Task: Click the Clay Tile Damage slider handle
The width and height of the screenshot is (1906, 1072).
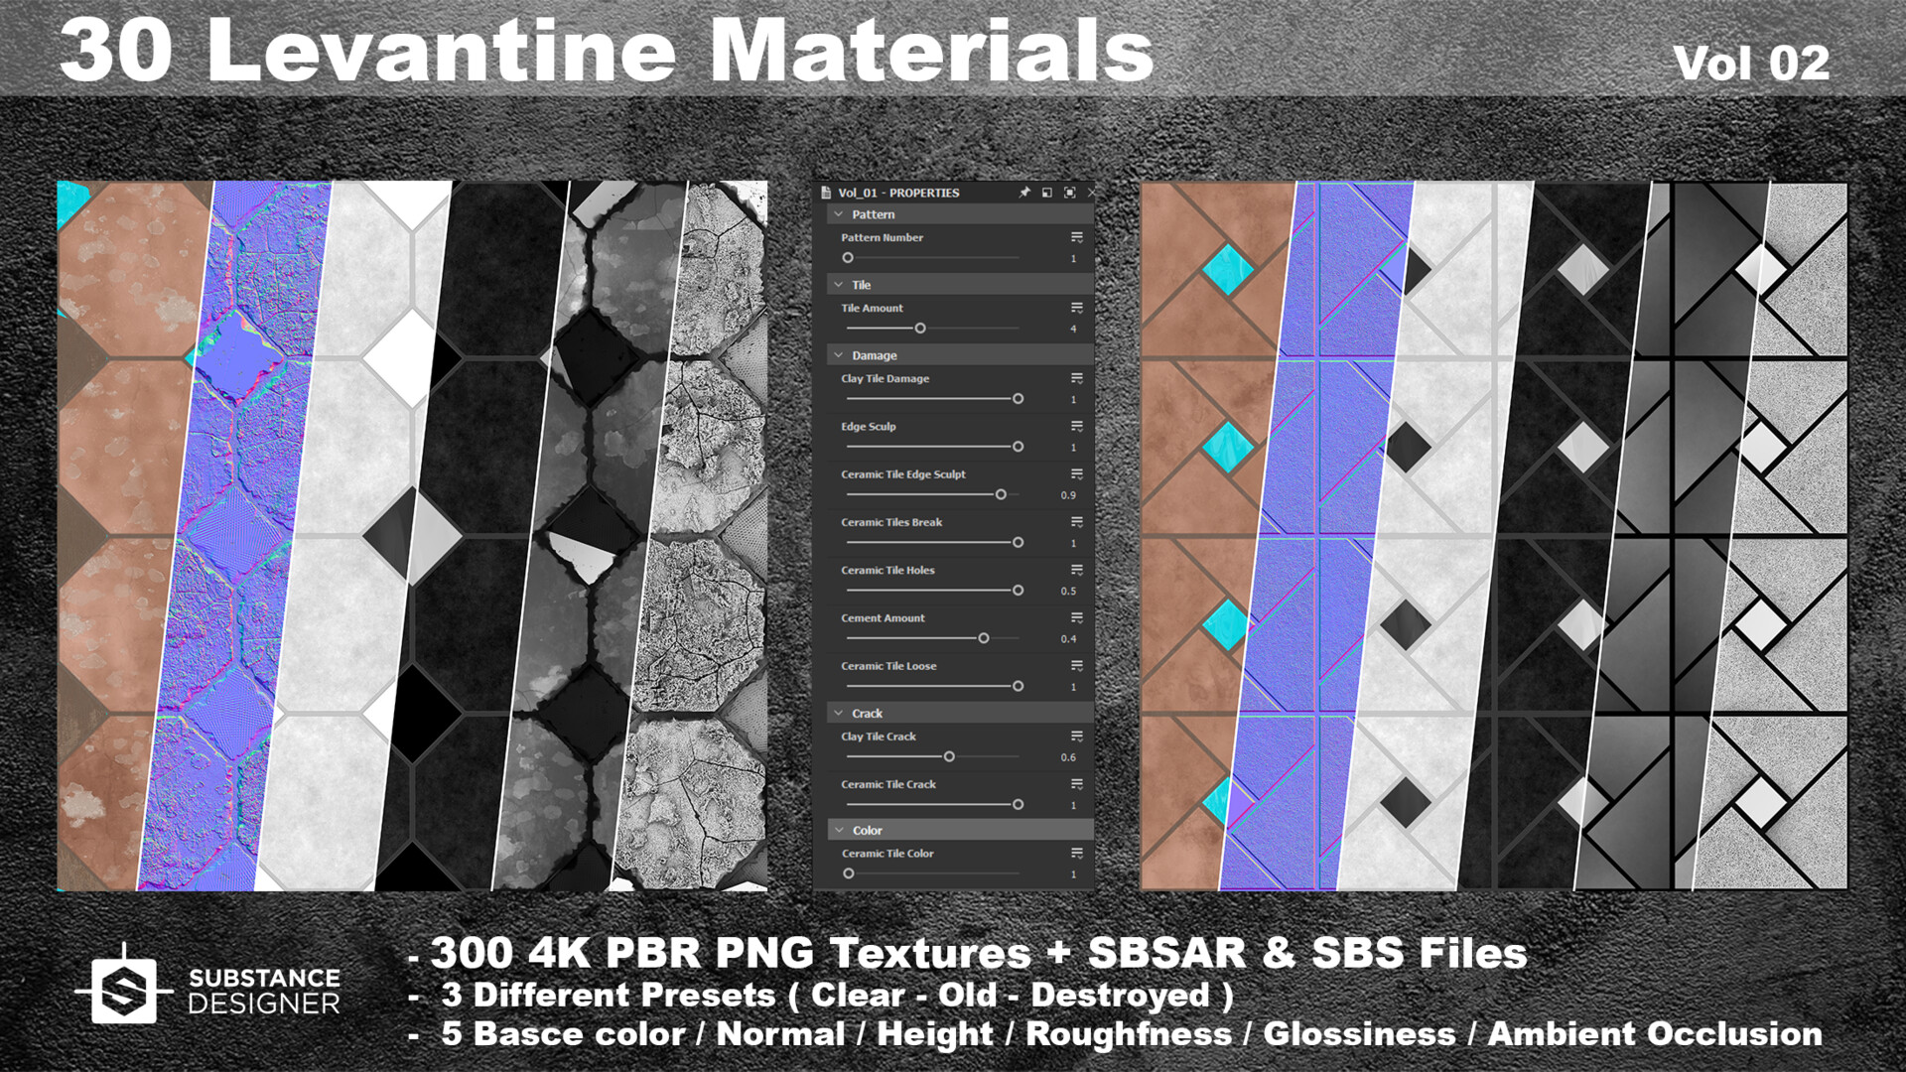Action: coord(1018,399)
